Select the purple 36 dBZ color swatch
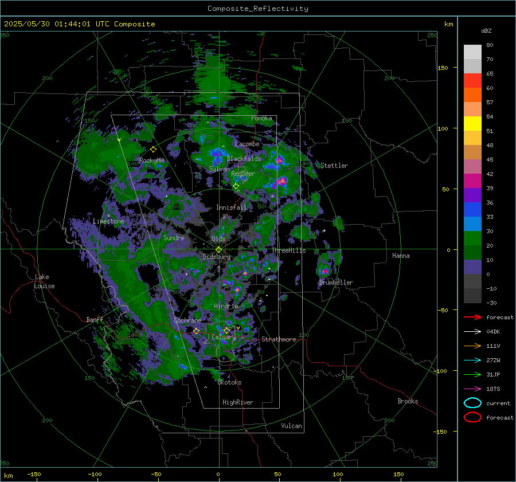The height and width of the screenshot is (482, 516). (472, 195)
